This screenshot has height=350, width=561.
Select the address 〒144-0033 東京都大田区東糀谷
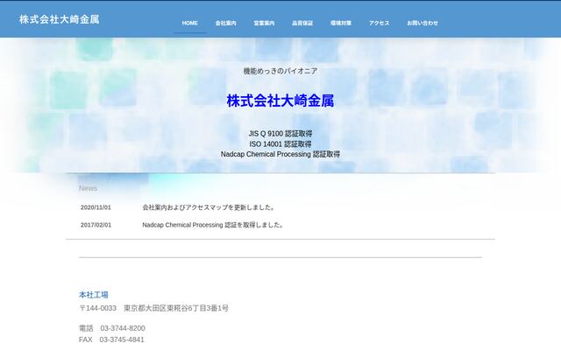[153, 308]
